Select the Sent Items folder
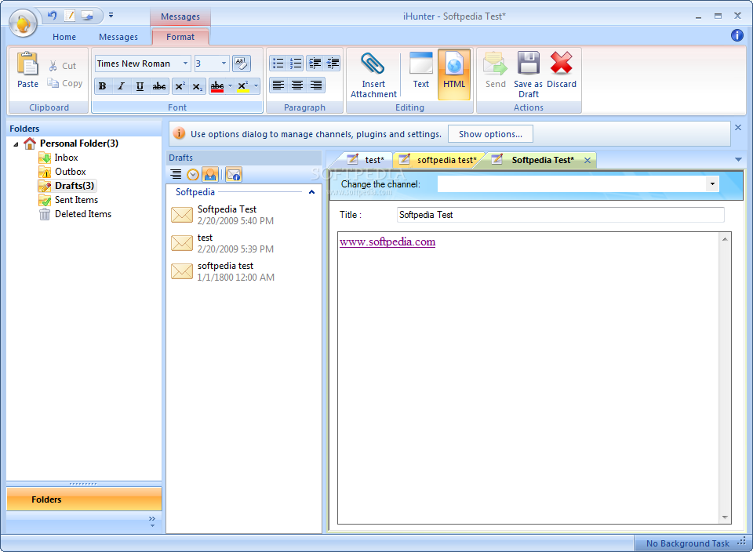The image size is (753, 552). [76, 200]
